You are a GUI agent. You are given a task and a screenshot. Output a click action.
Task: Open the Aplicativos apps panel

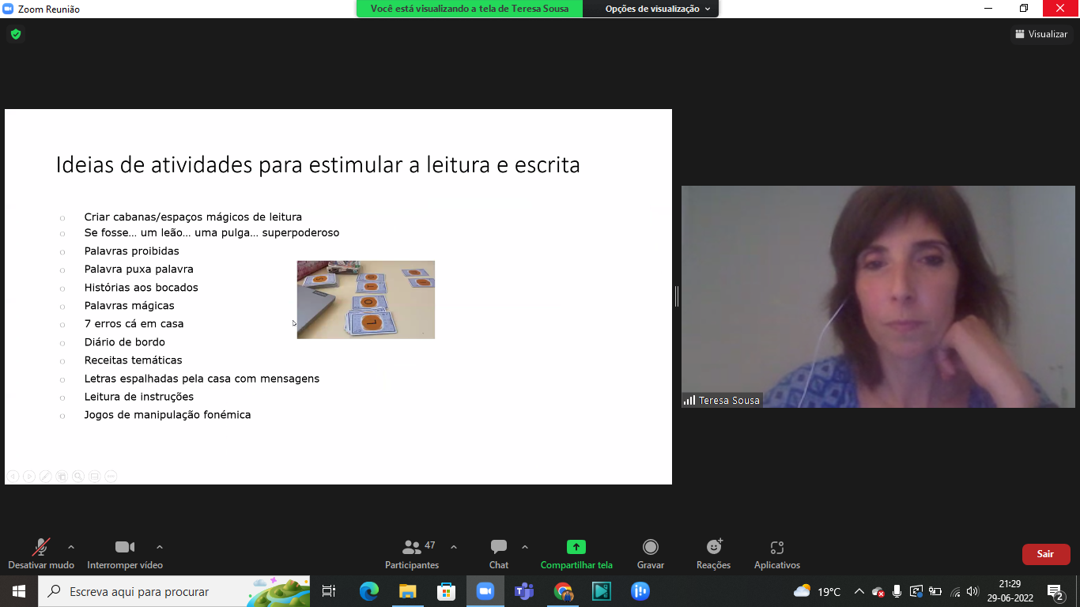776,553
